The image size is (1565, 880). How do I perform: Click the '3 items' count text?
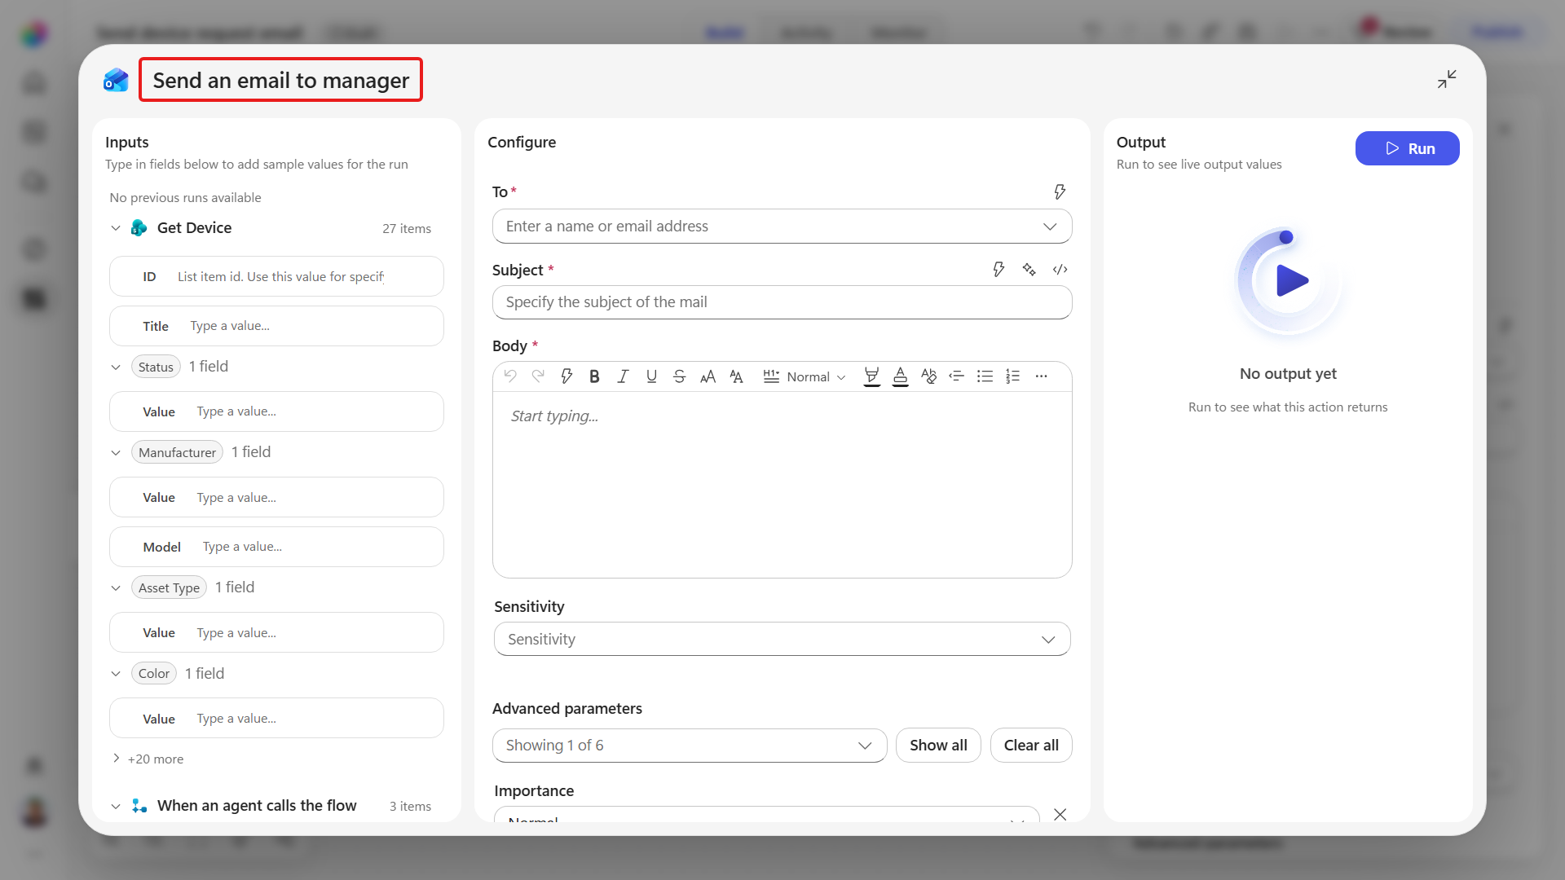click(x=410, y=806)
